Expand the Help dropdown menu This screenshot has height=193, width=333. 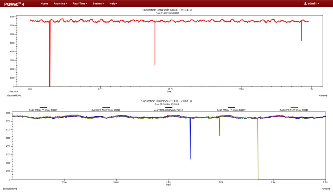click(x=113, y=3)
